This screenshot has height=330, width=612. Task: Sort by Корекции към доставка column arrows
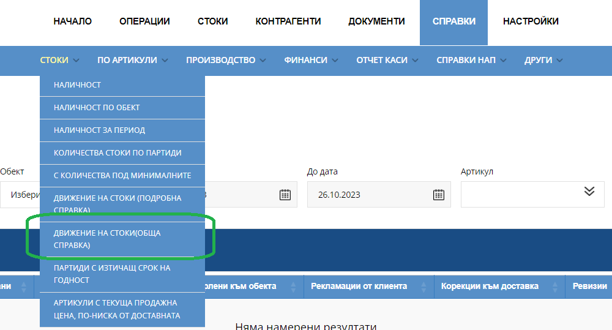[x=555, y=287]
